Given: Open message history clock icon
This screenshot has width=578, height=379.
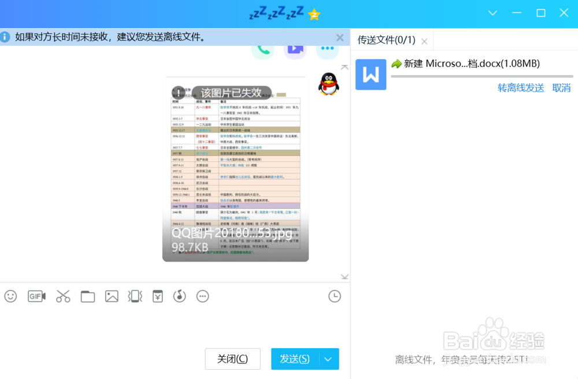Looking at the screenshot, I should pos(335,296).
